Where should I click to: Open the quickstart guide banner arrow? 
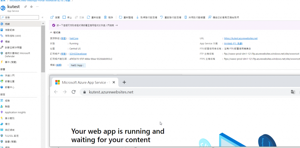click(x=117, y=25)
